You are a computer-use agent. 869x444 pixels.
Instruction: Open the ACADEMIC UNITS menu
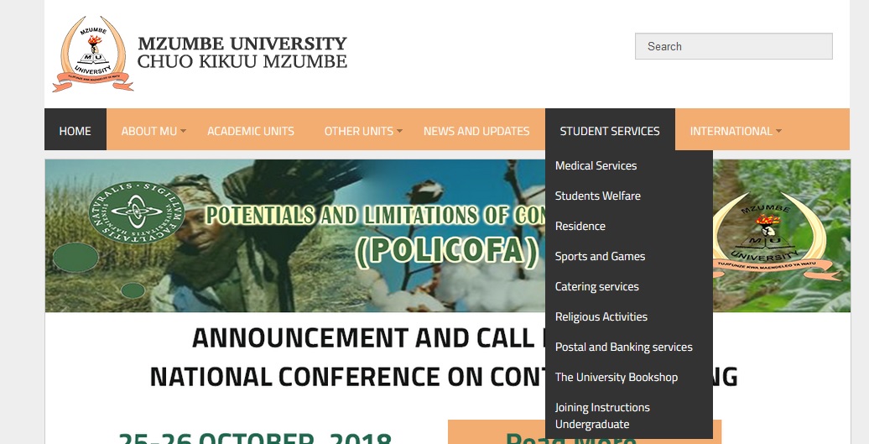pos(251,131)
